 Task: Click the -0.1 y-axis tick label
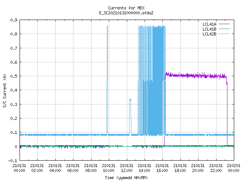(12, 161)
